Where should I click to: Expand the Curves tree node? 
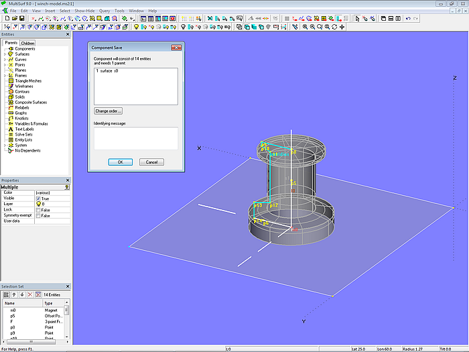click(x=5, y=60)
